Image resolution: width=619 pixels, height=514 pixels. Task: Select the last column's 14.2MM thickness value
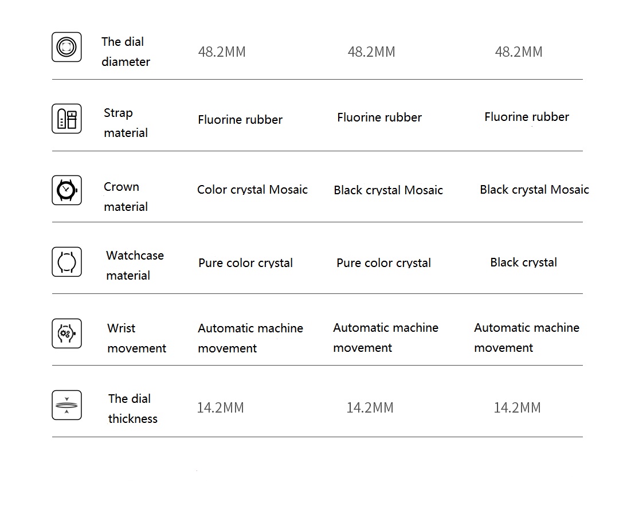point(517,408)
